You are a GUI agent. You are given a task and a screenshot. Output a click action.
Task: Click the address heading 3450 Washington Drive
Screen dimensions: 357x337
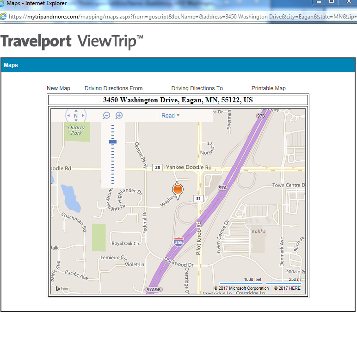pyautogui.click(x=178, y=100)
